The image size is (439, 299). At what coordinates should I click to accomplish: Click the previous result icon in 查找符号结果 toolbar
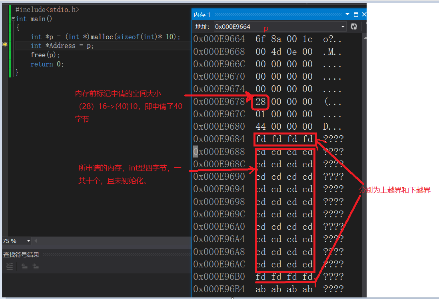[x=24, y=266]
